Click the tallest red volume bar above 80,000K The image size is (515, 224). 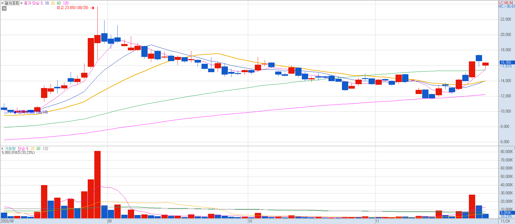97,184
